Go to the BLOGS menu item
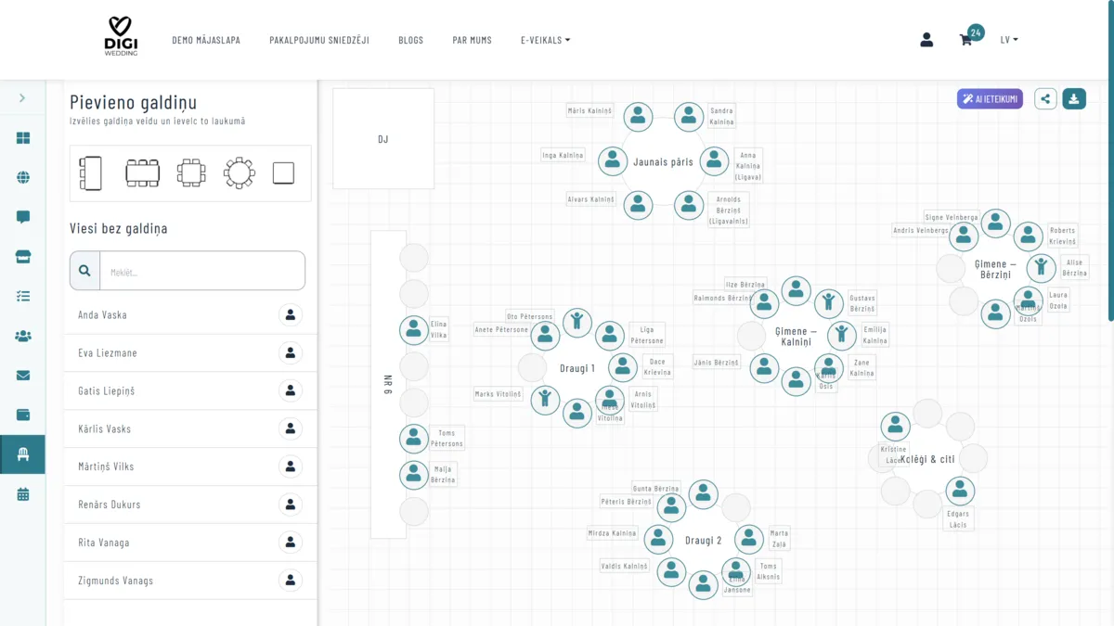The height and width of the screenshot is (626, 1114). coord(410,40)
